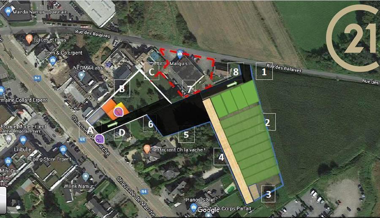This screenshot has width=380, height=218.
Task: Select the label box numbered 8
Action: click(236, 71)
